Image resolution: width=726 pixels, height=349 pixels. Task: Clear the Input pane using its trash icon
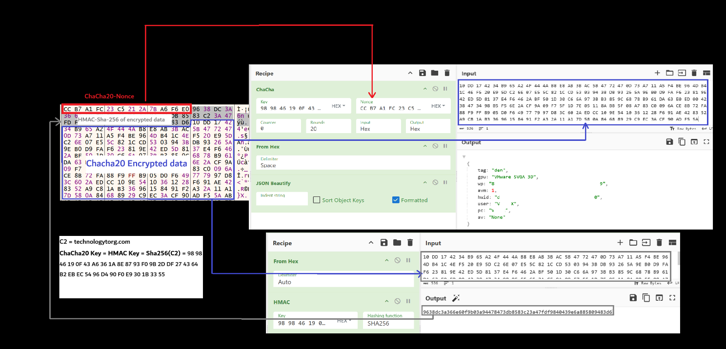694,72
